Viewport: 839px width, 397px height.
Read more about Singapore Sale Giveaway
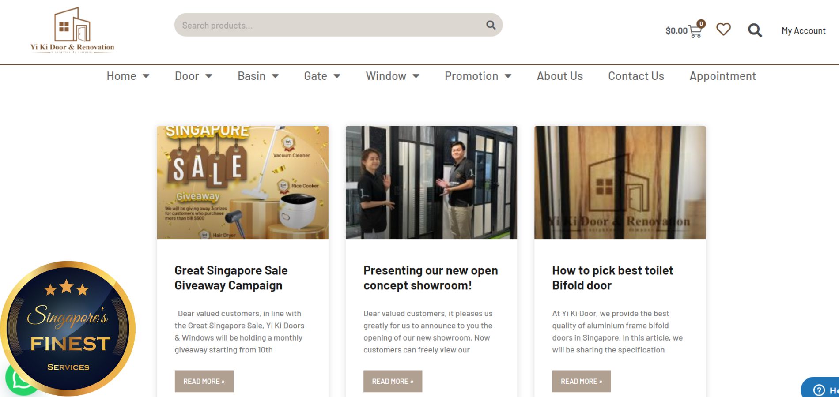pyautogui.click(x=204, y=381)
